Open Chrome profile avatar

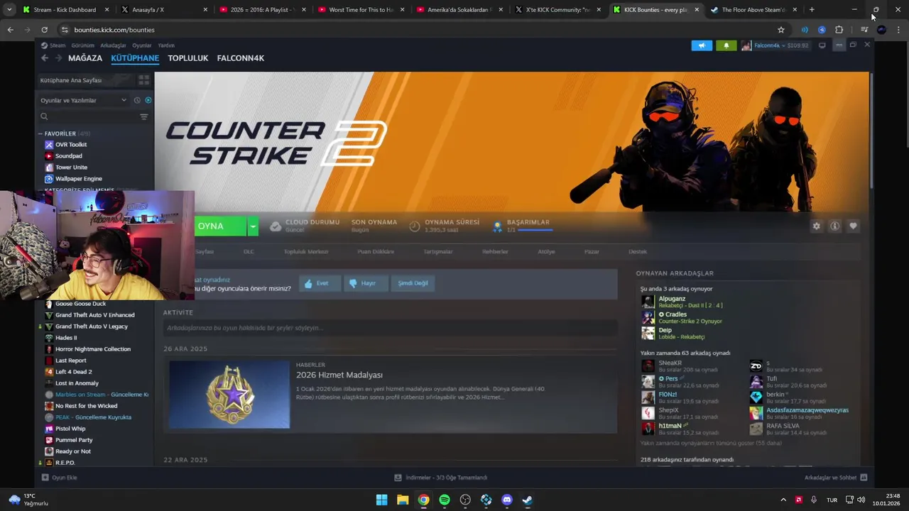point(881,30)
